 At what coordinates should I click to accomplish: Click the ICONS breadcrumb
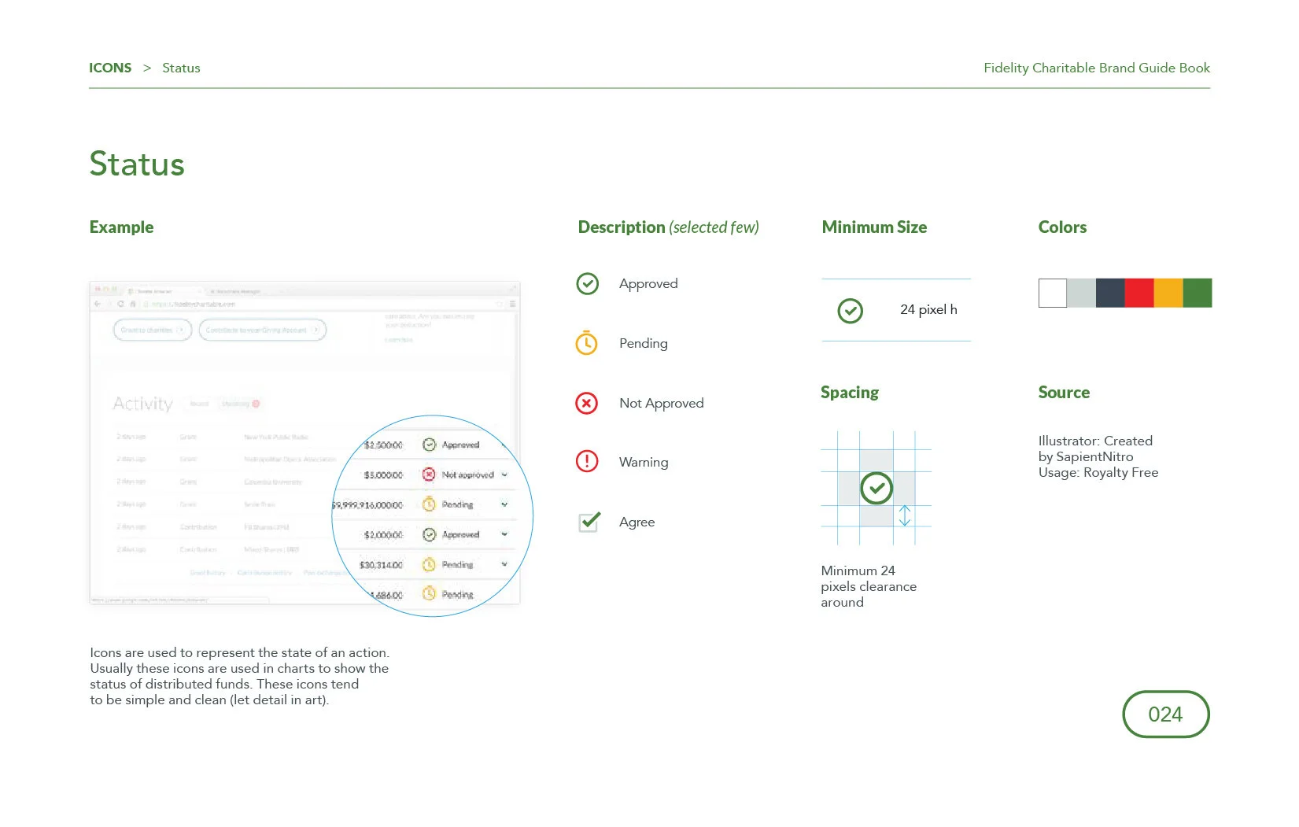click(x=110, y=68)
